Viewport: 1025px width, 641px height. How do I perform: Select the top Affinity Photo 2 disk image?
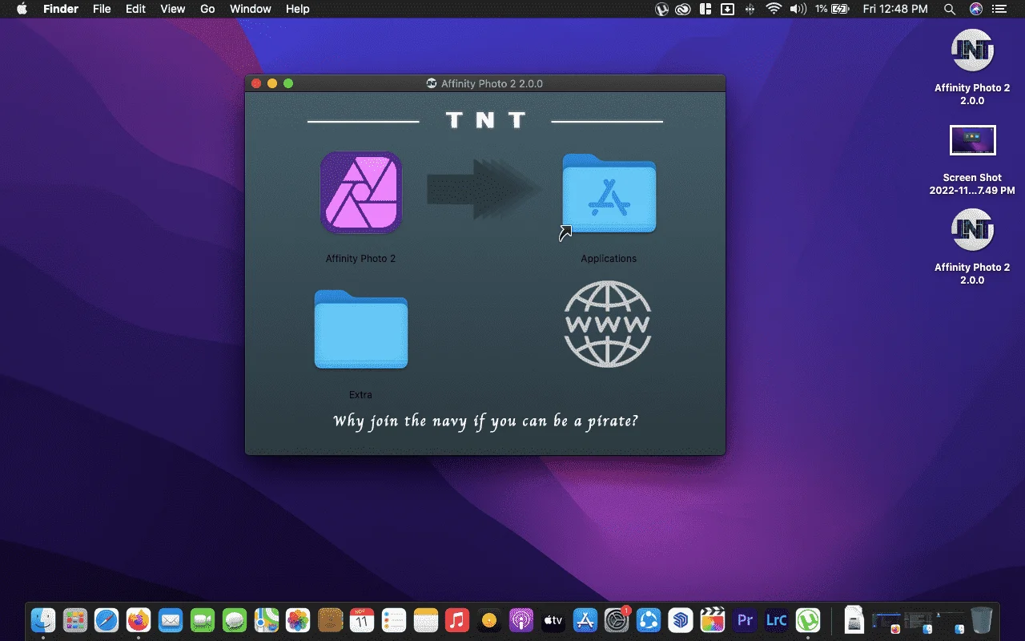pos(972,52)
